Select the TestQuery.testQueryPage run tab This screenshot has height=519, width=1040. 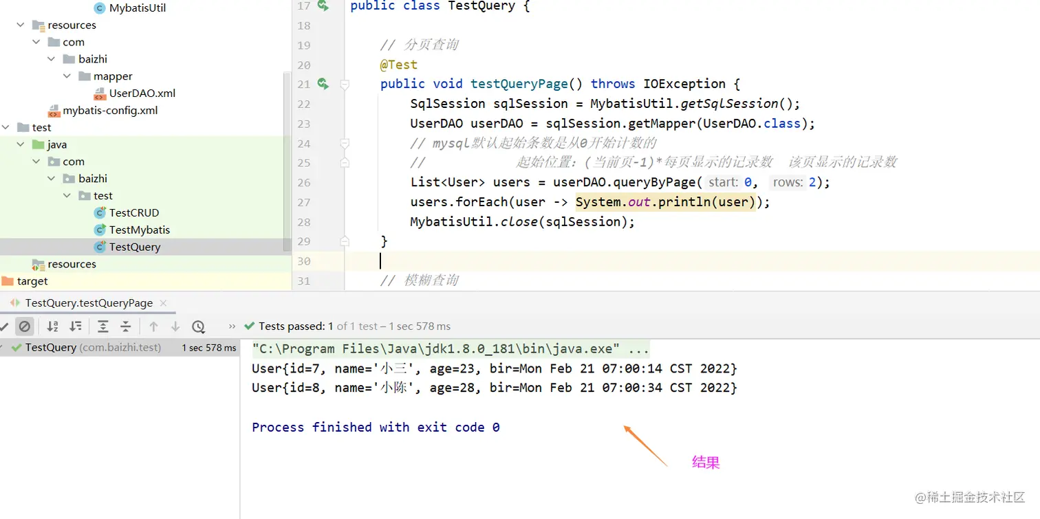pos(89,303)
